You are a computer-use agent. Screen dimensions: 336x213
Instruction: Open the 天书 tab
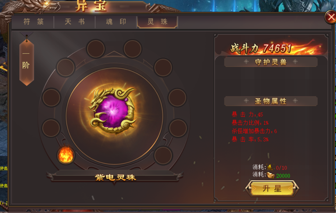tap(75, 22)
